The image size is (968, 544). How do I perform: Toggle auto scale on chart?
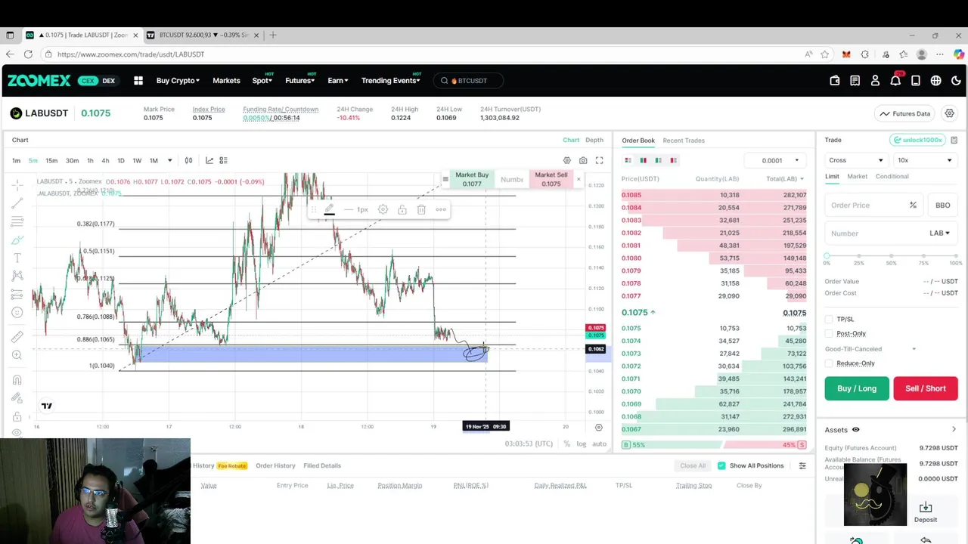coord(599,444)
